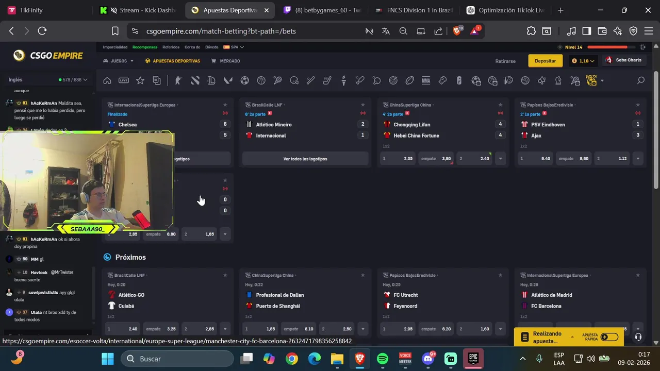
Task: Favorite the Atlético Mineiro match star
Action: pyautogui.click(x=362, y=105)
